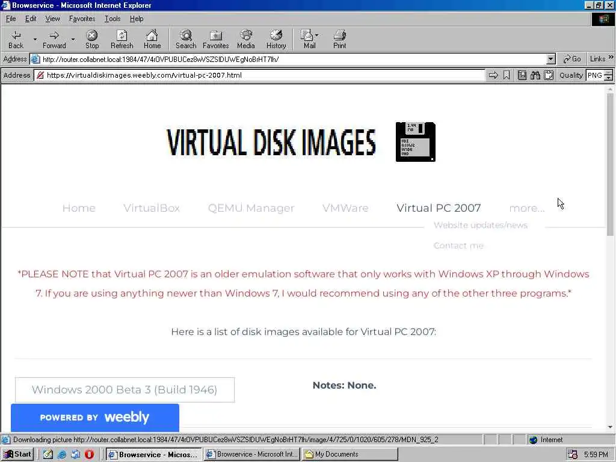Image resolution: width=616 pixels, height=462 pixels.
Task: Open the Back history dropdown arrow
Action: (35, 39)
